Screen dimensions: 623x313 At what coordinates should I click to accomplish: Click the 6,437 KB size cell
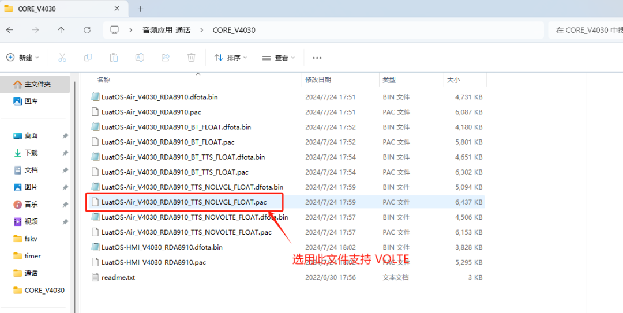469,202
